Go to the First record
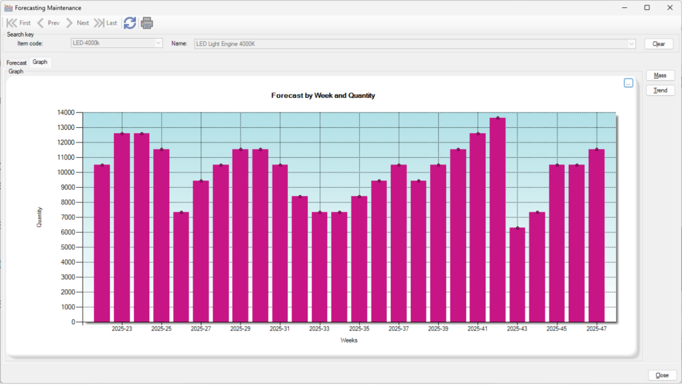 tap(19, 23)
